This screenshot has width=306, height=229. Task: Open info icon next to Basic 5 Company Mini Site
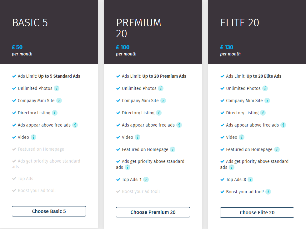pos(59,101)
